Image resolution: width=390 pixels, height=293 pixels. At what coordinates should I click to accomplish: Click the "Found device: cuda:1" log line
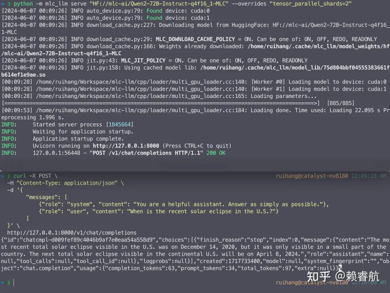click(106, 18)
